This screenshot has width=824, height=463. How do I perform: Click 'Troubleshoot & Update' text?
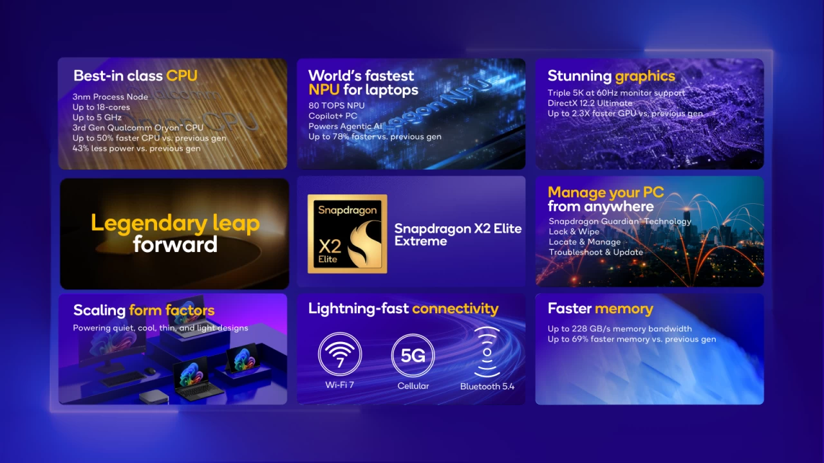click(596, 252)
